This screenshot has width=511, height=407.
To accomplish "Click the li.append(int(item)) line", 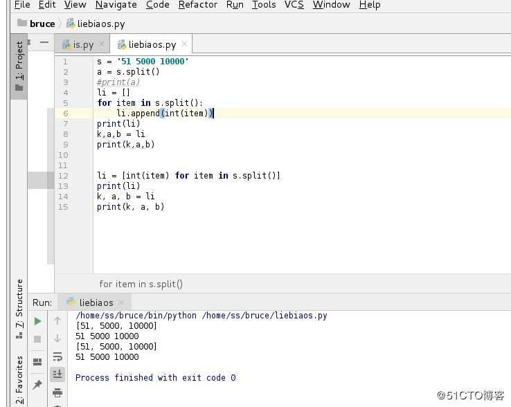I will point(165,114).
